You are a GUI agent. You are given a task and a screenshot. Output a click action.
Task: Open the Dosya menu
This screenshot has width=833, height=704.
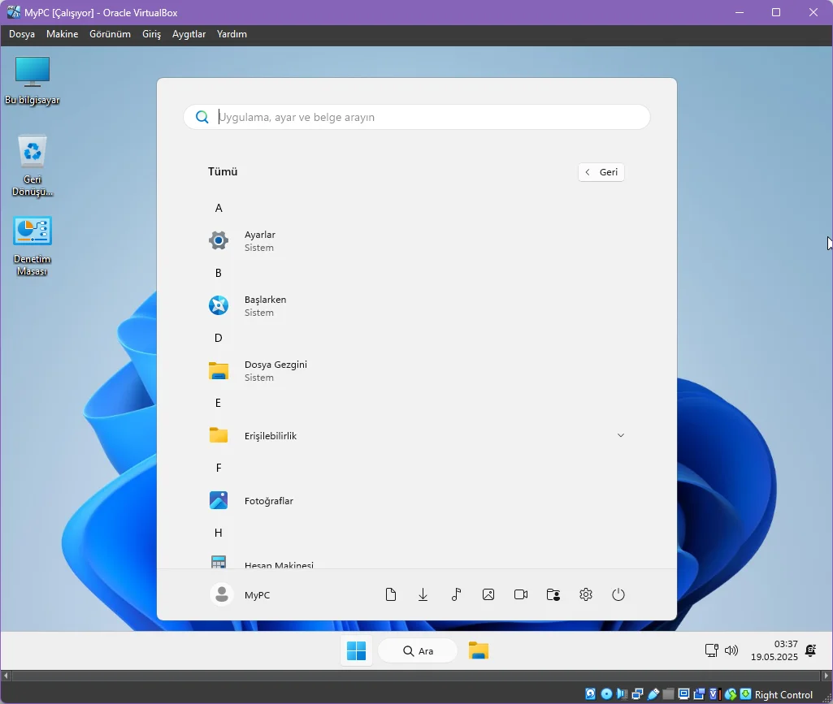coord(22,34)
